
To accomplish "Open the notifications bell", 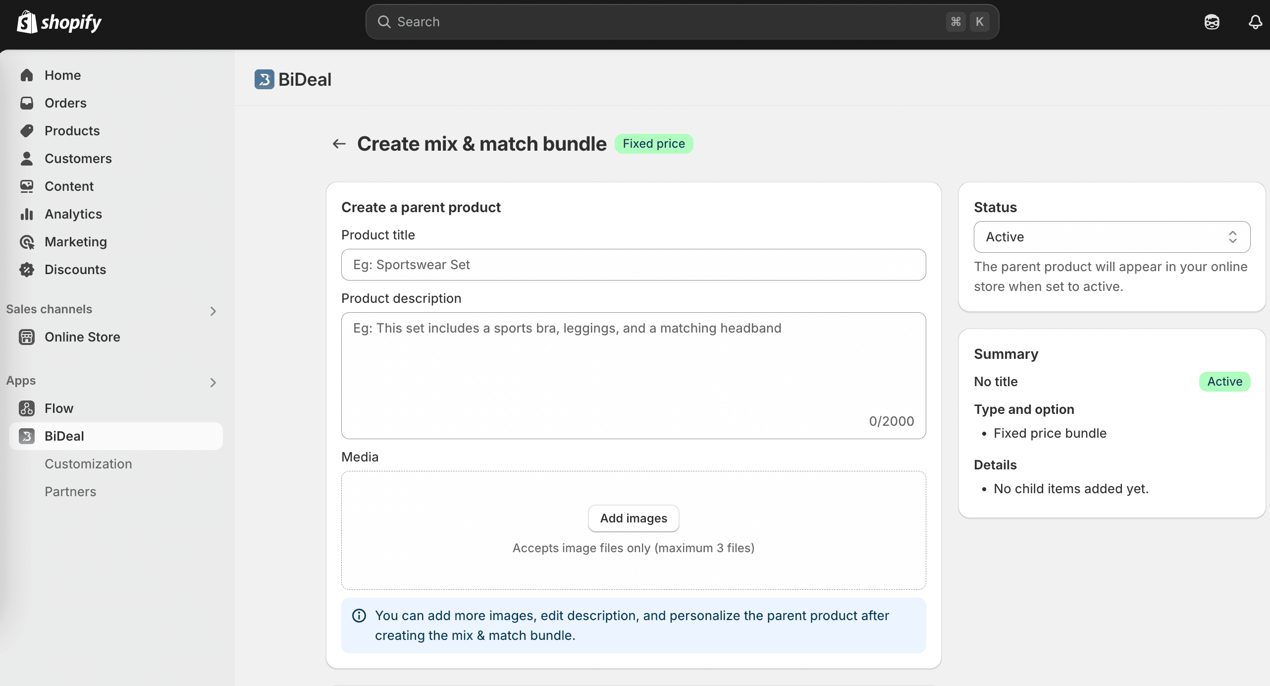I will (1255, 22).
